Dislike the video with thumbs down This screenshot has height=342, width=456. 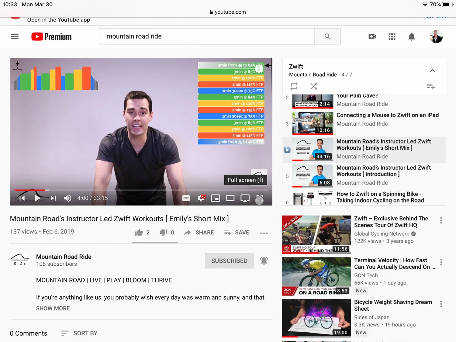tap(167, 233)
